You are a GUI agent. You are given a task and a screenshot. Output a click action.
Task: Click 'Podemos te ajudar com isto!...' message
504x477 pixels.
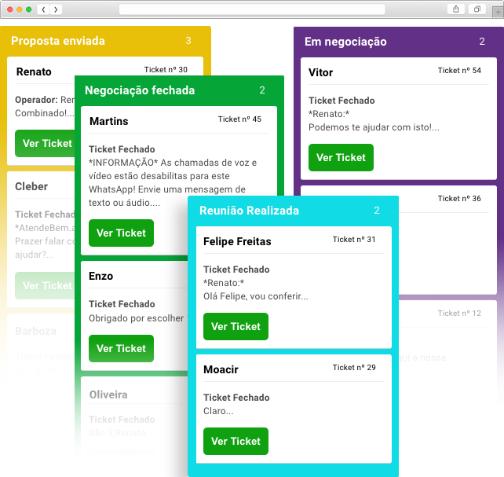[x=374, y=127]
